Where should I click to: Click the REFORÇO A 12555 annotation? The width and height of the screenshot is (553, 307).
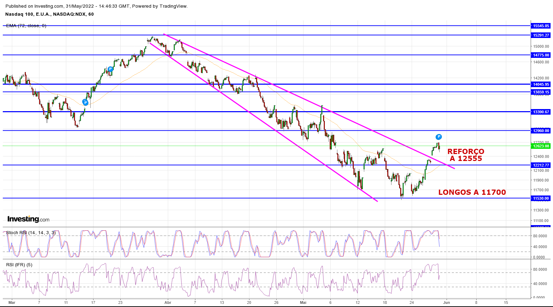(x=466, y=155)
